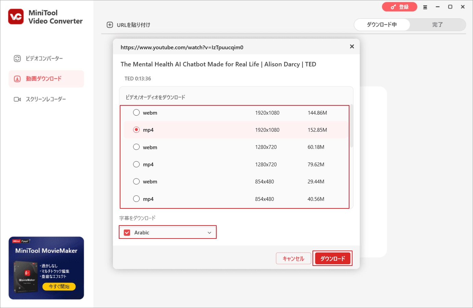473x308 pixels.
Task: Click the video title text Alison Darcy TED
Action: [218, 64]
